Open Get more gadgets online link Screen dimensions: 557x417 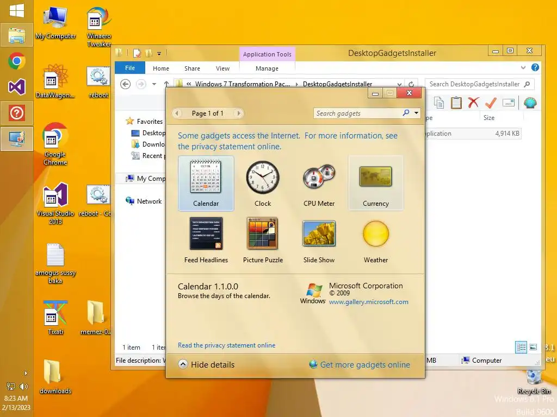click(360, 364)
